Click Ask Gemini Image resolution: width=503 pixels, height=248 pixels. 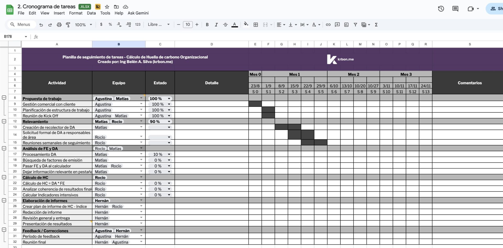pos(138,13)
